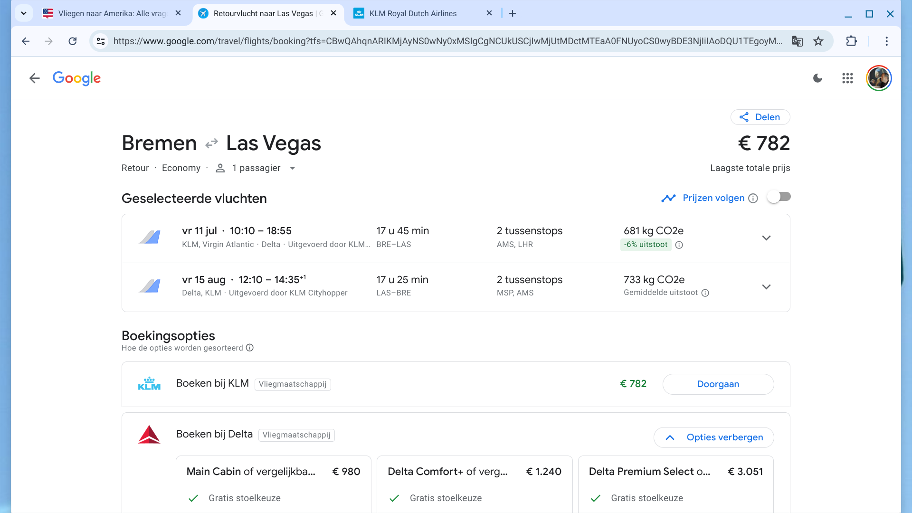Open the Chrome three-dot menu
This screenshot has height=513, width=912.
886,41
